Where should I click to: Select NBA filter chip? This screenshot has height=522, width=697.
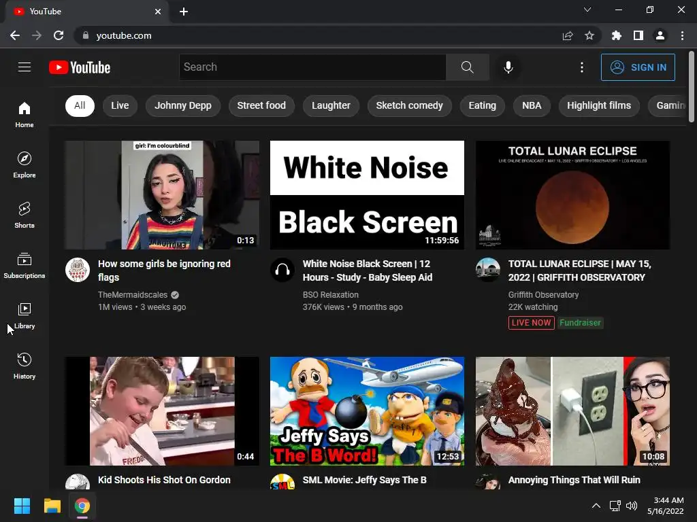[532, 105]
